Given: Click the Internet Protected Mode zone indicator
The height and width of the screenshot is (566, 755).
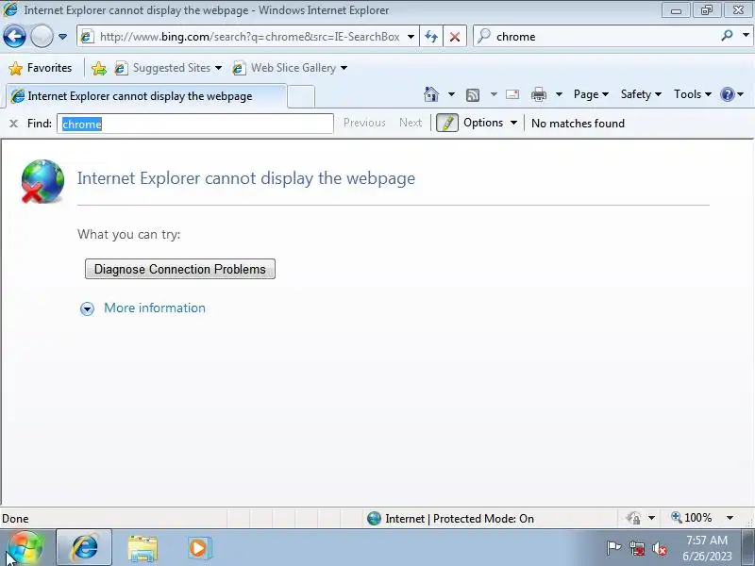Looking at the screenshot, I should pyautogui.click(x=450, y=518).
